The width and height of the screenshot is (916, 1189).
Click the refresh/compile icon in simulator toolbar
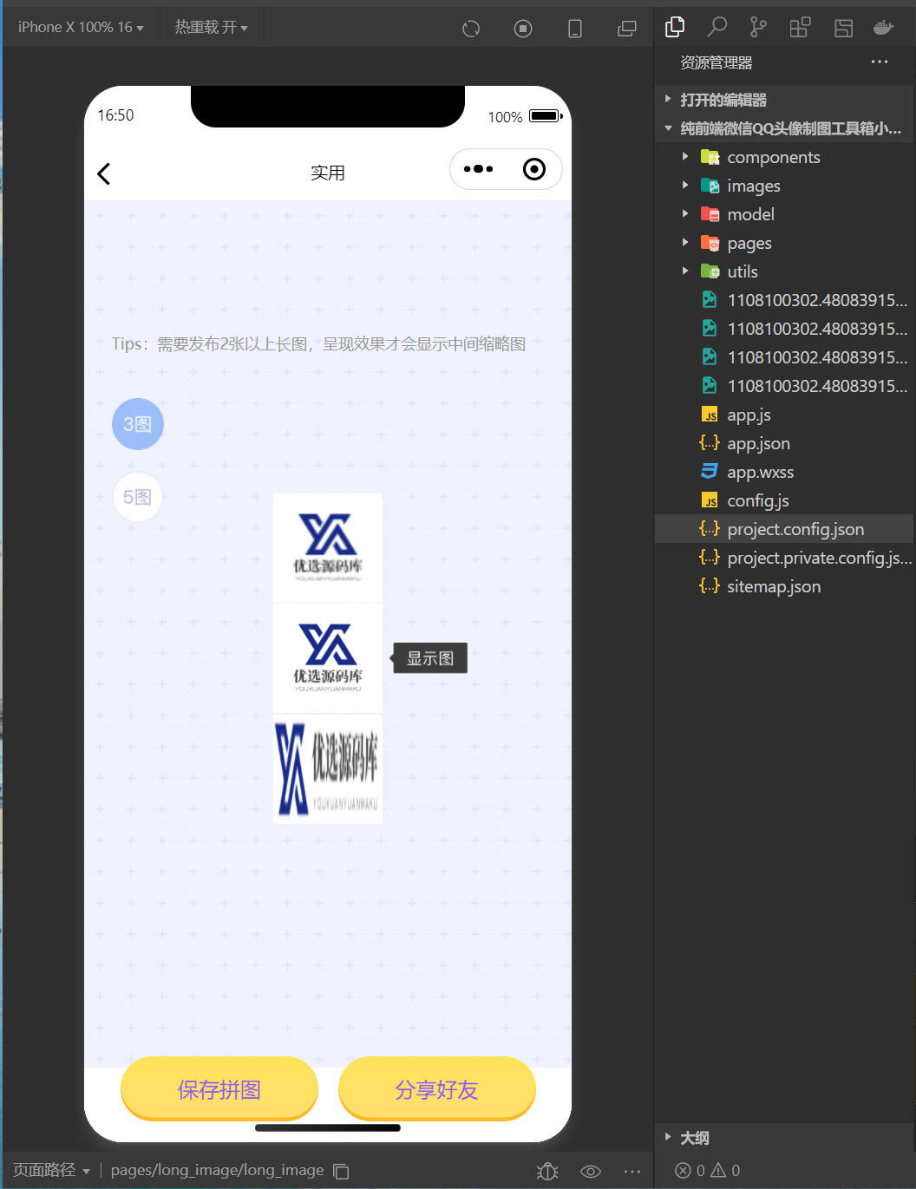coord(471,29)
